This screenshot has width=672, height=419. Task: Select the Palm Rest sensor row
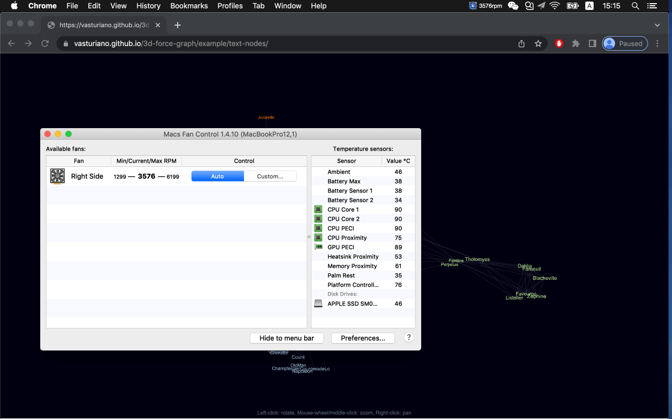coord(363,275)
